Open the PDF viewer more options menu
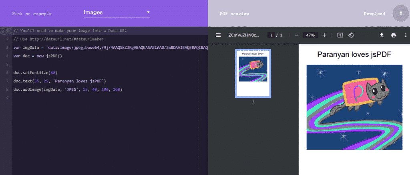This screenshot has width=410, height=175. pyautogui.click(x=406, y=35)
